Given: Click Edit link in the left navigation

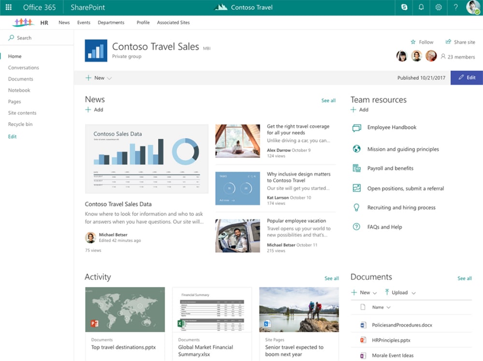Looking at the screenshot, I should (x=13, y=137).
